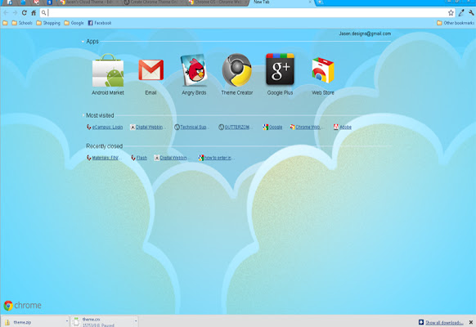476x327 pixels.
Task: Open the Schools bookmark folder
Action: (x=21, y=23)
